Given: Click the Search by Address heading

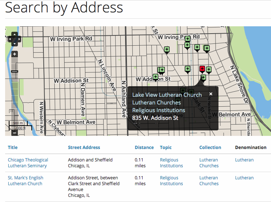Looking at the screenshot, I should coord(64,8).
